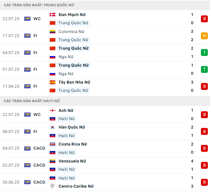This screenshot has height=193, width=211.
Task: Open the Hàn Quốc Nữ team link
Action: point(72,127)
